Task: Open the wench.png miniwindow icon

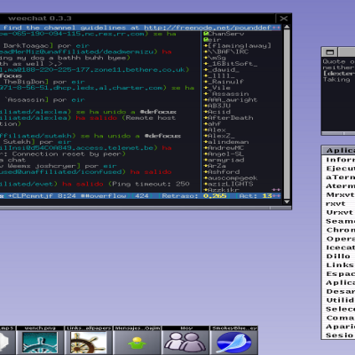Action: pyautogui.click(x=40, y=341)
